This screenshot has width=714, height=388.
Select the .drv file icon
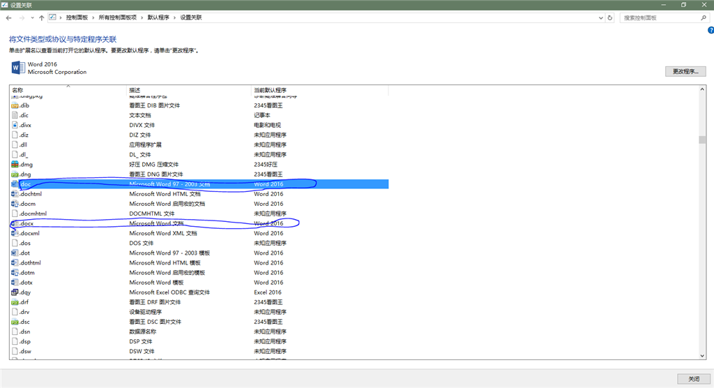[15, 312]
